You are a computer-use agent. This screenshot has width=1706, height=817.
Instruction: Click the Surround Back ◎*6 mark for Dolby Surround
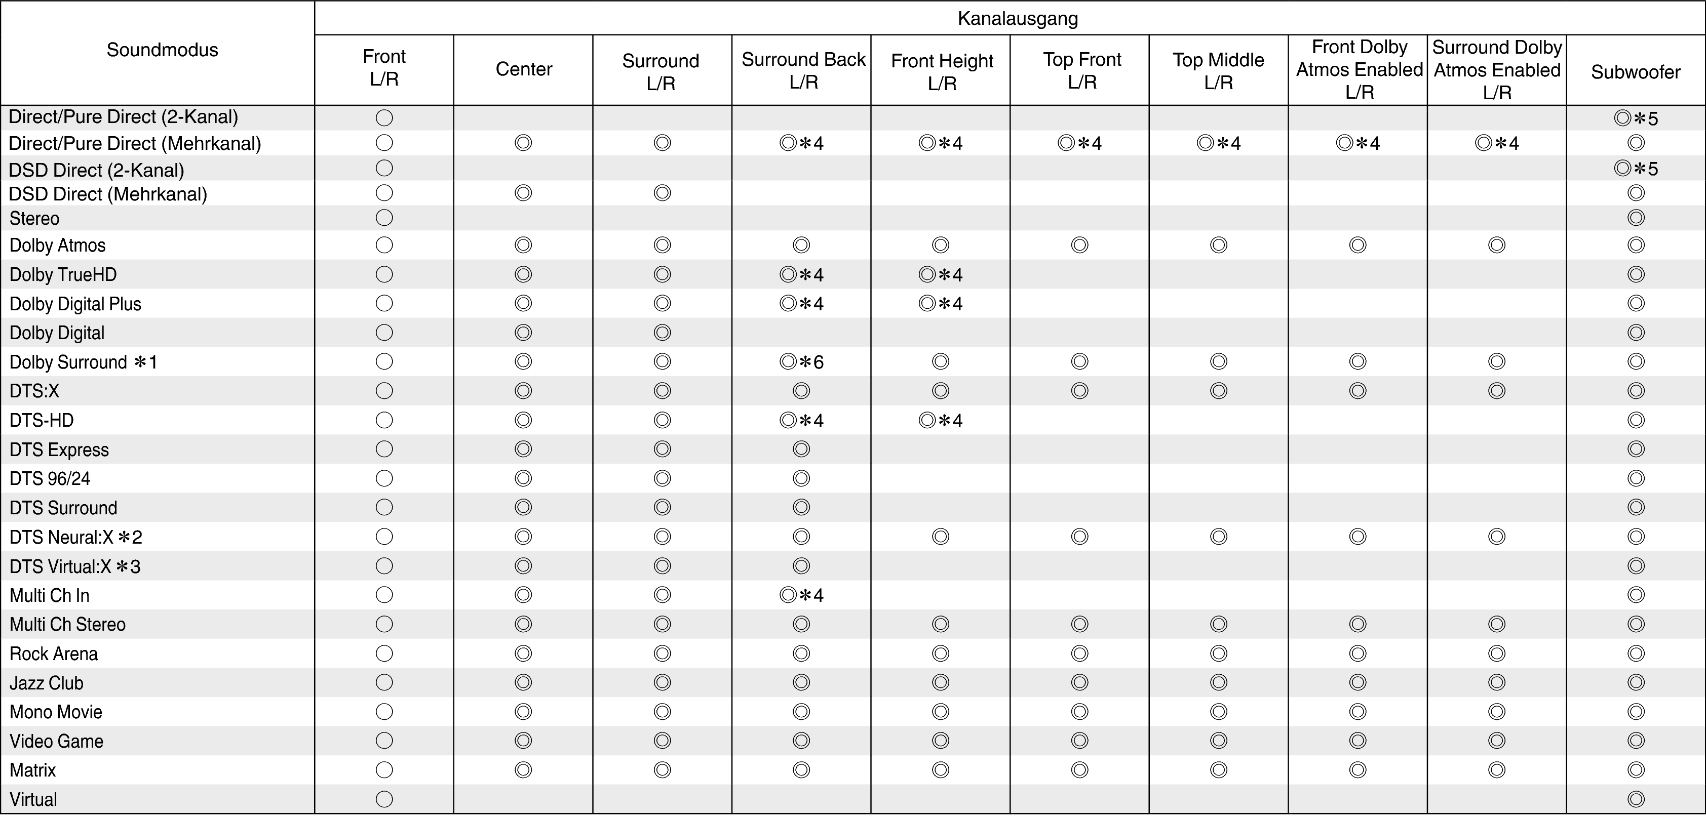(x=801, y=361)
